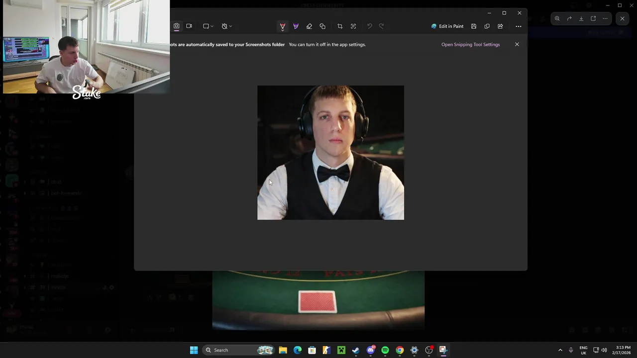Share the snip

coord(500,26)
